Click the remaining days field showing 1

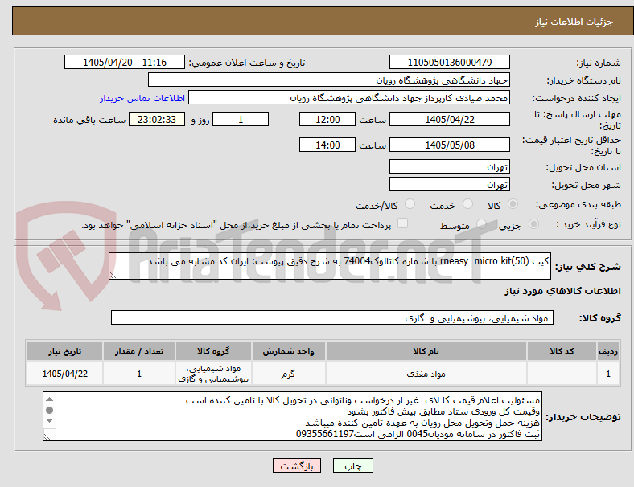tap(241, 119)
